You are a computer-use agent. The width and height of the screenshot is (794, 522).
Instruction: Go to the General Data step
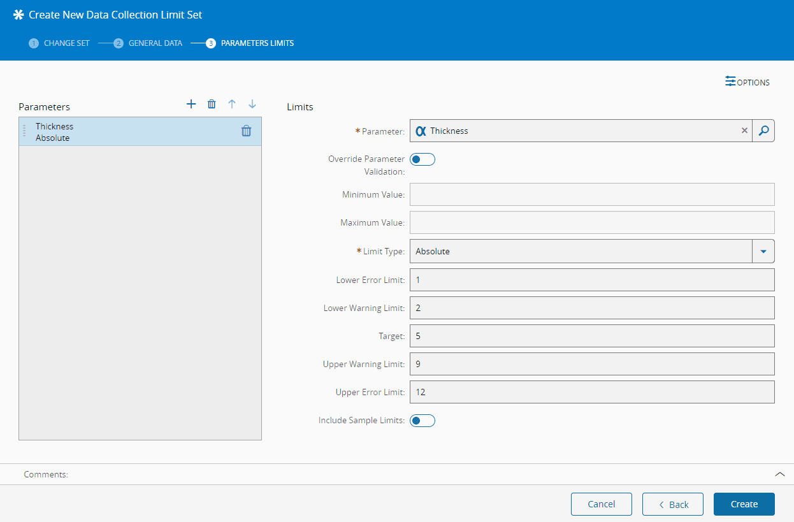(148, 43)
